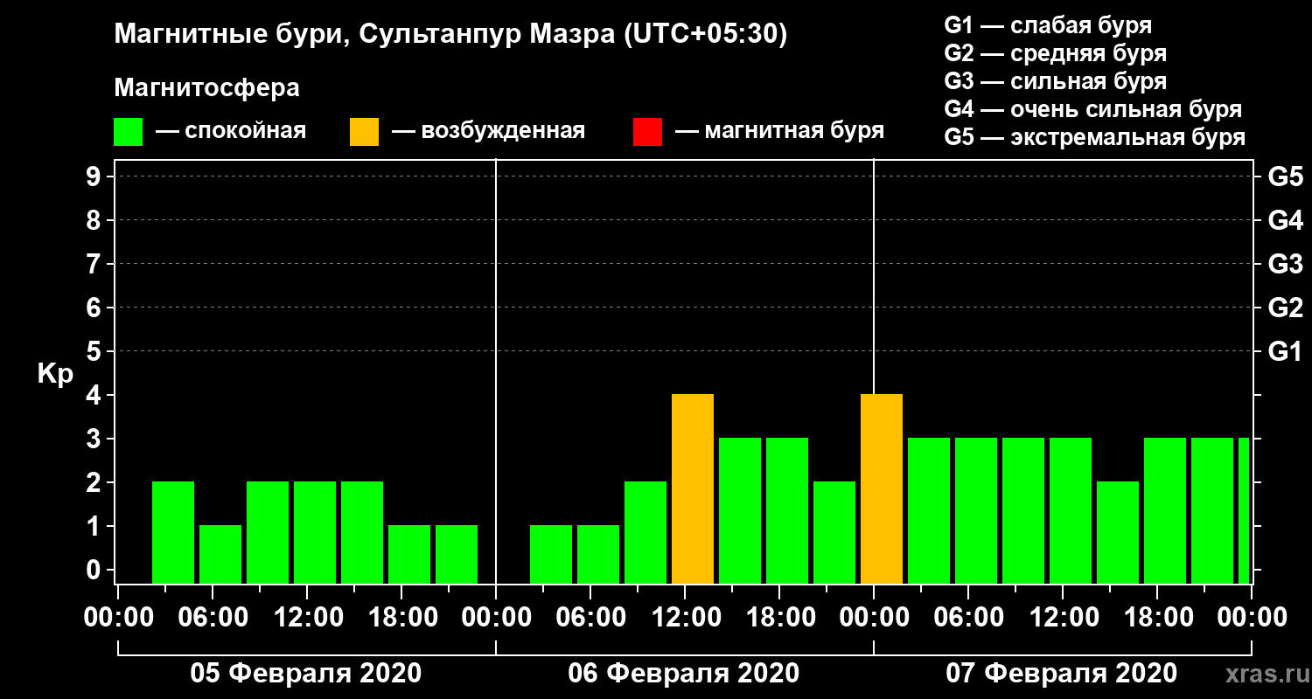Click the '06:00' time label under 05 February
Image resolution: width=1312 pixels, height=699 pixels.
click(x=212, y=618)
